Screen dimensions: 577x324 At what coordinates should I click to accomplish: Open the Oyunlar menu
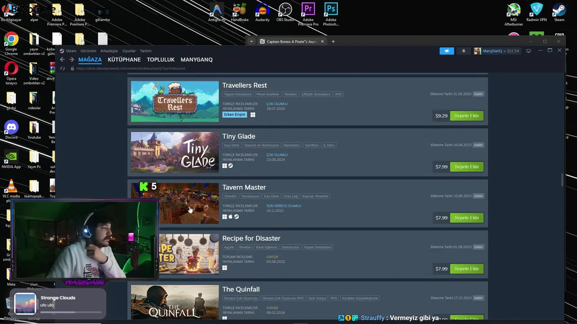[129, 51]
